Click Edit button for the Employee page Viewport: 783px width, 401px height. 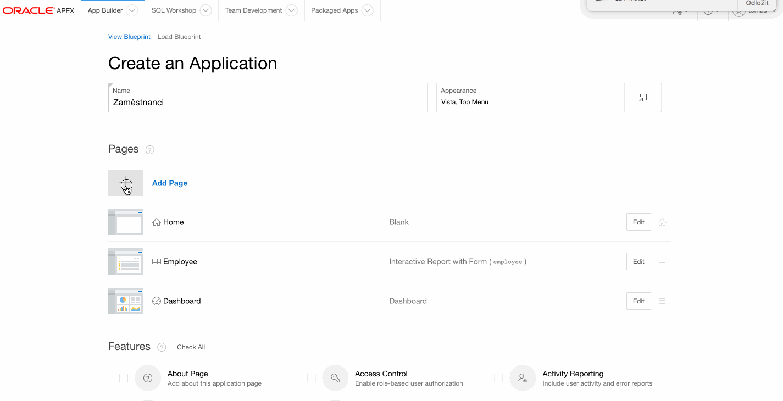pyautogui.click(x=638, y=262)
